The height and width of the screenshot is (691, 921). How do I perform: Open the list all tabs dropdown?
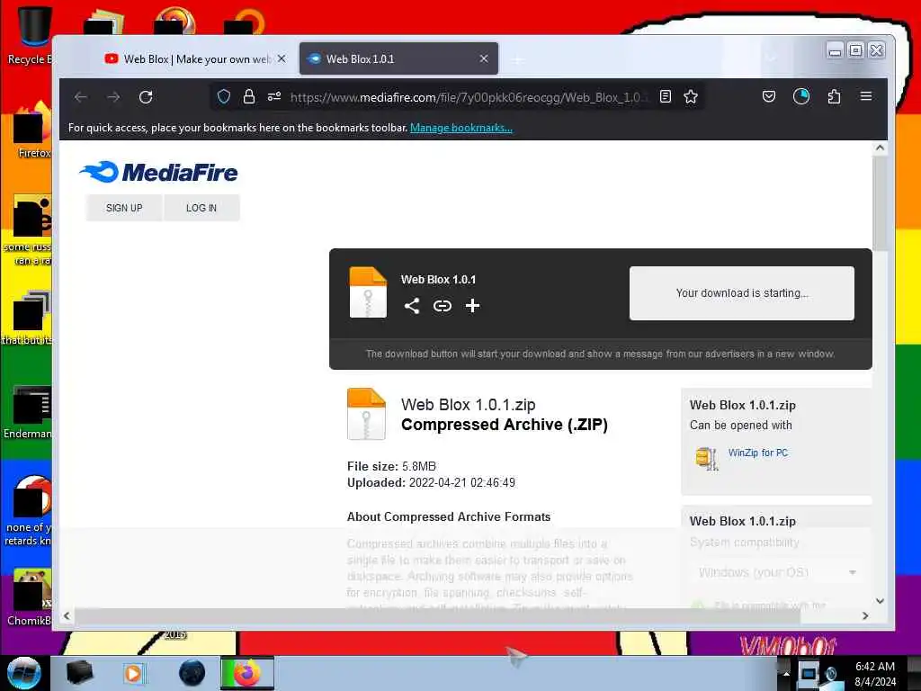(771, 58)
